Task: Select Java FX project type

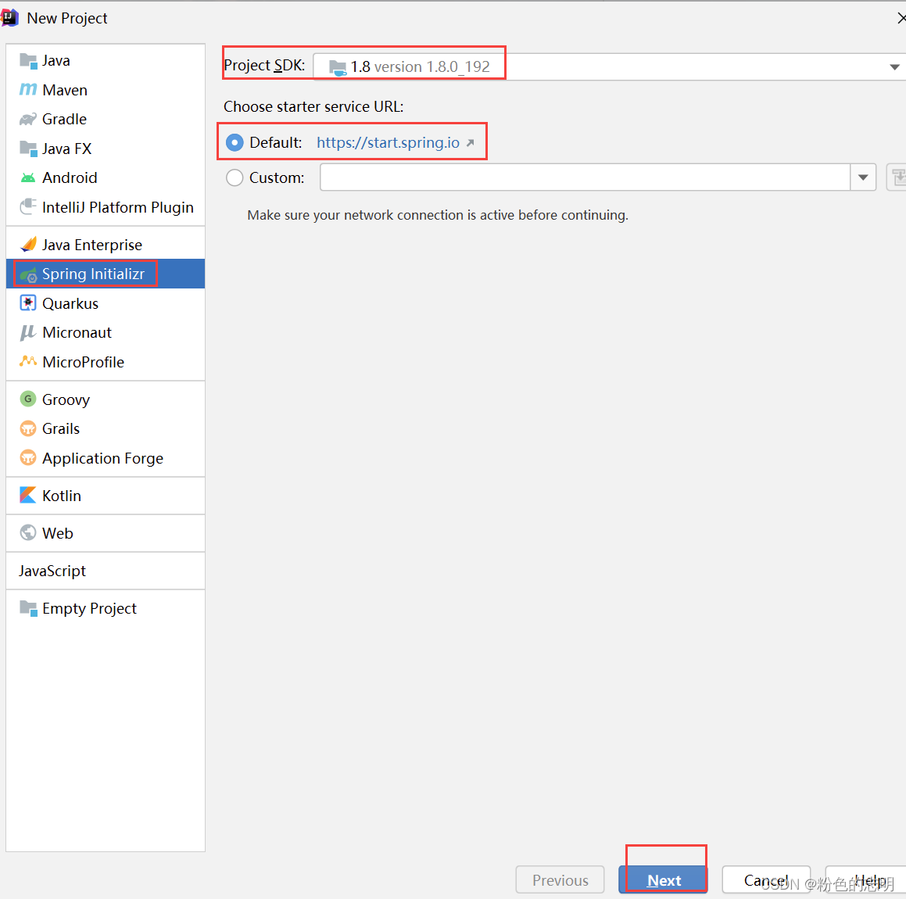Action: point(106,149)
